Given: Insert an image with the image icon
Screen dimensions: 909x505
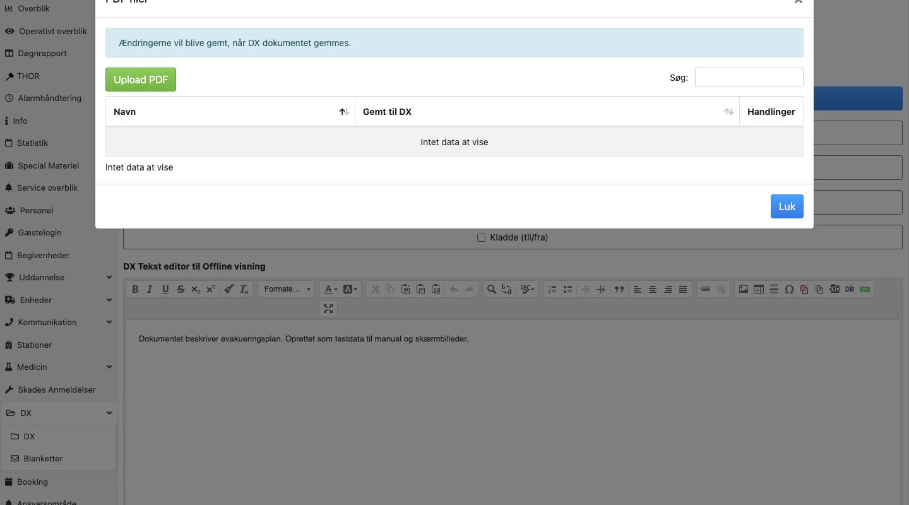Looking at the screenshot, I should 744,289.
